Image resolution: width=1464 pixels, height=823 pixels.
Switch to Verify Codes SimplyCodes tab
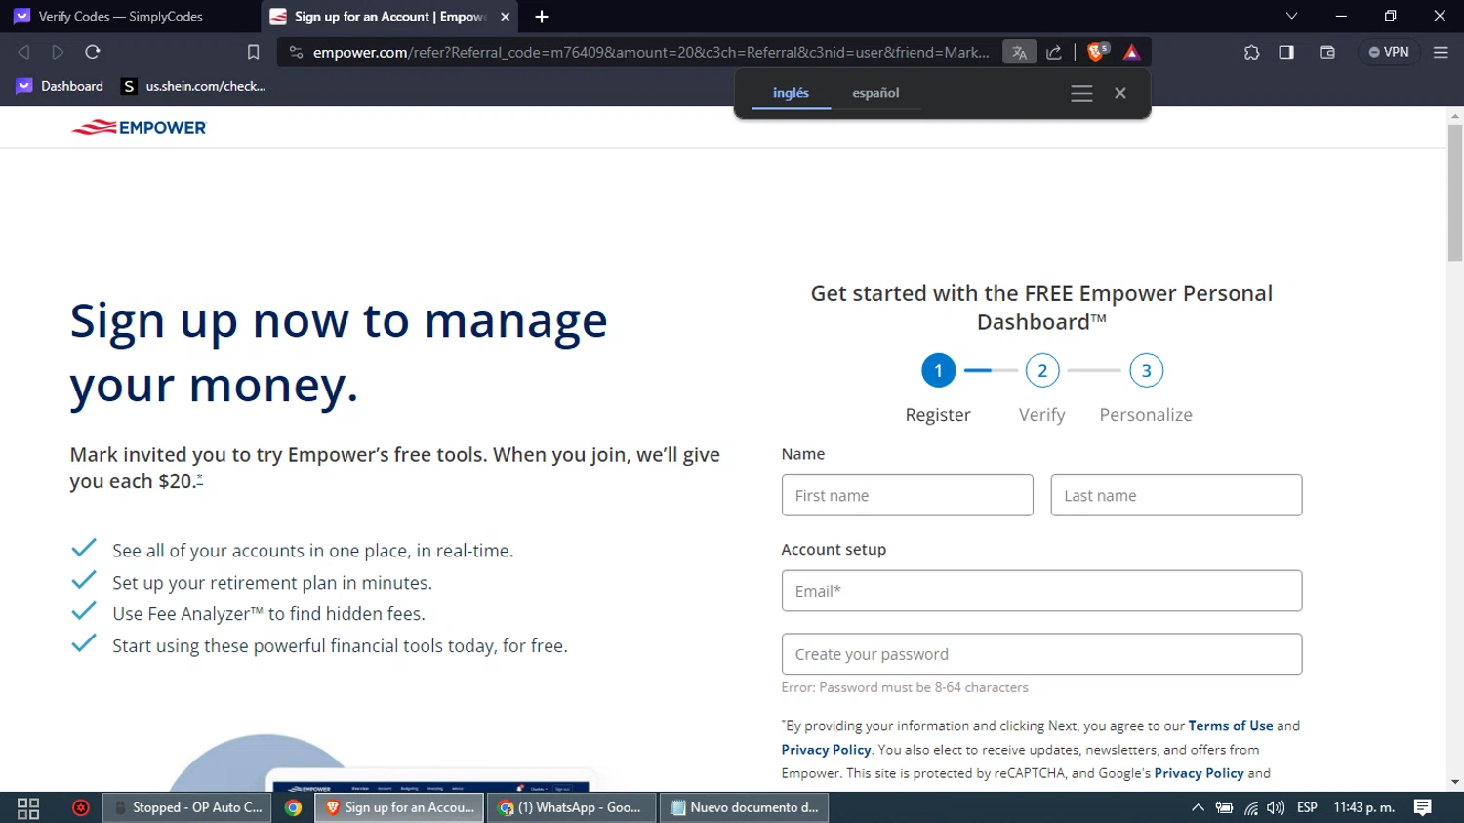(x=121, y=17)
